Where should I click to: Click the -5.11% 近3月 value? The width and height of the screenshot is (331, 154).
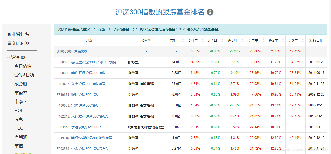[x=235, y=51]
